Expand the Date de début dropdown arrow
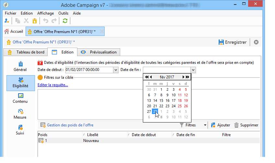 pyautogui.click(x=116, y=70)
